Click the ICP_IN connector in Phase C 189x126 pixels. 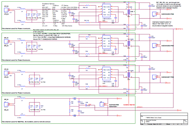[6, 73]
